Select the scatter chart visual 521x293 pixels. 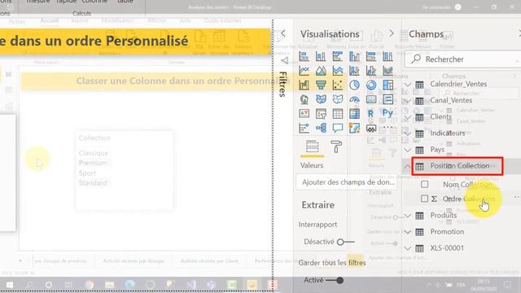pyautogui.click(x=338, y=85)
